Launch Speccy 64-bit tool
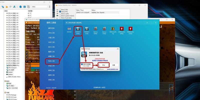This screenshot has height=100, width=200. (95, 30)
